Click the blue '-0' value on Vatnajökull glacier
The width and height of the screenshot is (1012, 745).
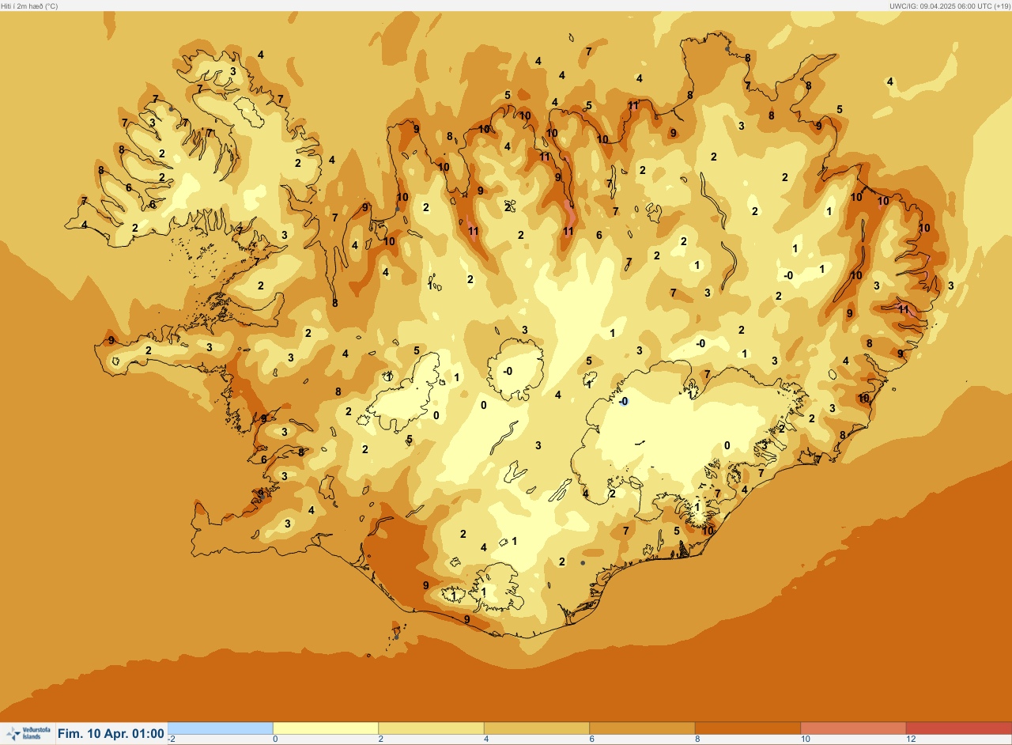pos(624,402)
